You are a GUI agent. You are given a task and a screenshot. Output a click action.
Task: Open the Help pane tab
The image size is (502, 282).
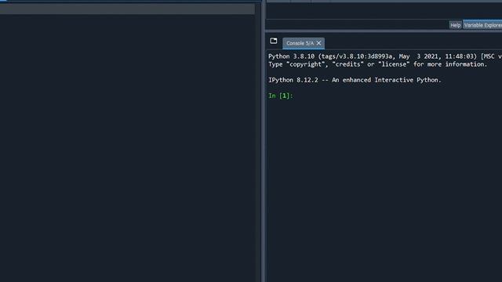coord(455,25)
